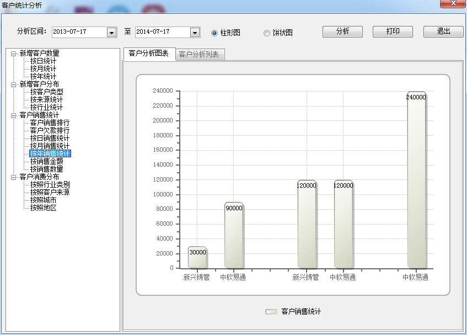Image resolution: width=467 pixels, height=335 pixels.
Task: Select 按月统计 in the tree
Action: point(43,69)
